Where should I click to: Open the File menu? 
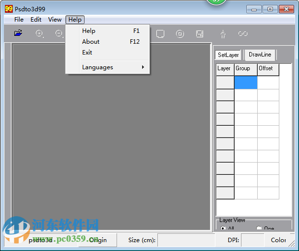coord(19,20)
